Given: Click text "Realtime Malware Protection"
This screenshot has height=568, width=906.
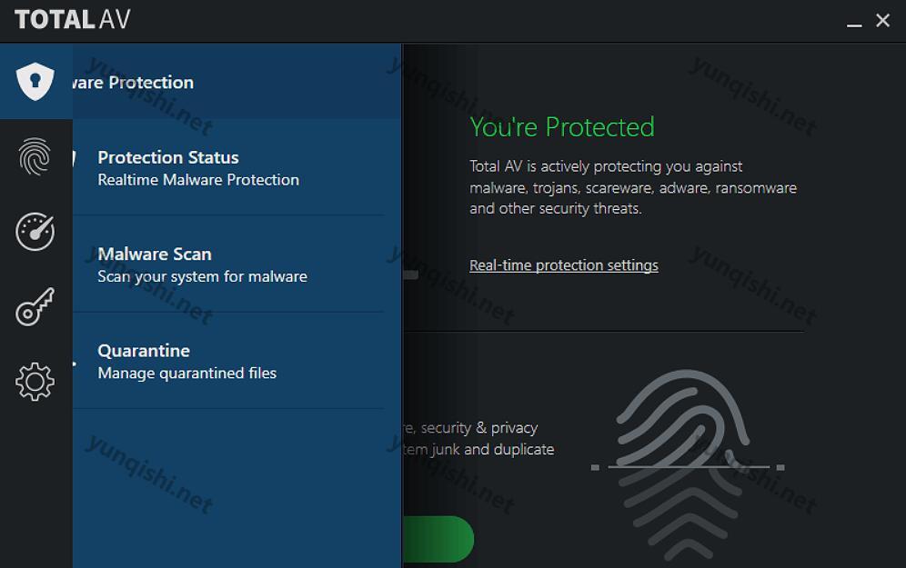Looking at the screenshot, I should coord(199,180).
